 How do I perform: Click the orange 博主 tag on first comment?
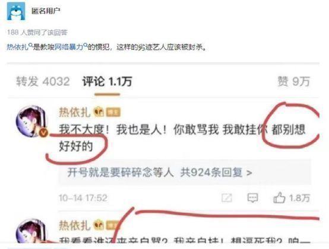point(113,112)
